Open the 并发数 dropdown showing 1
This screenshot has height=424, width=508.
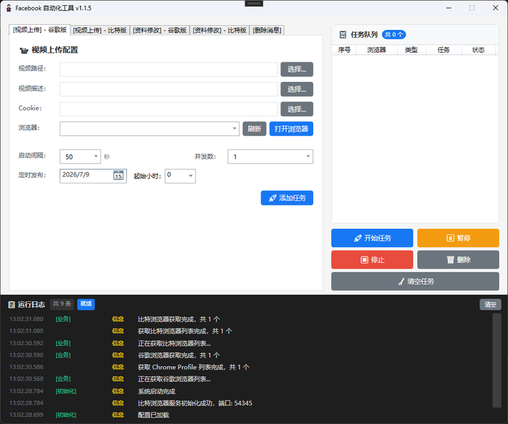tap(271, 157)
